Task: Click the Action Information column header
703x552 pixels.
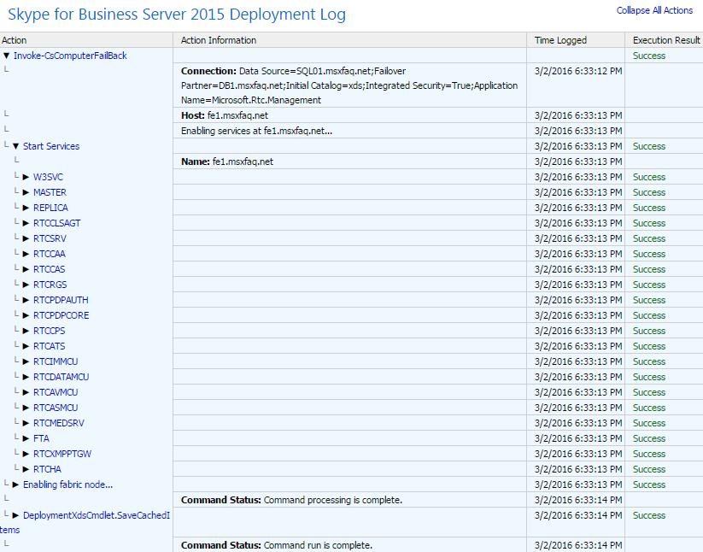Action: coord(219,40)
